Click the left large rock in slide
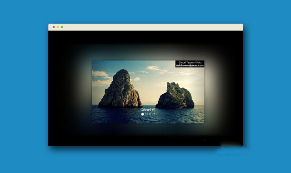The height and width of the screenshot is (173, 291). coord(120,89)
